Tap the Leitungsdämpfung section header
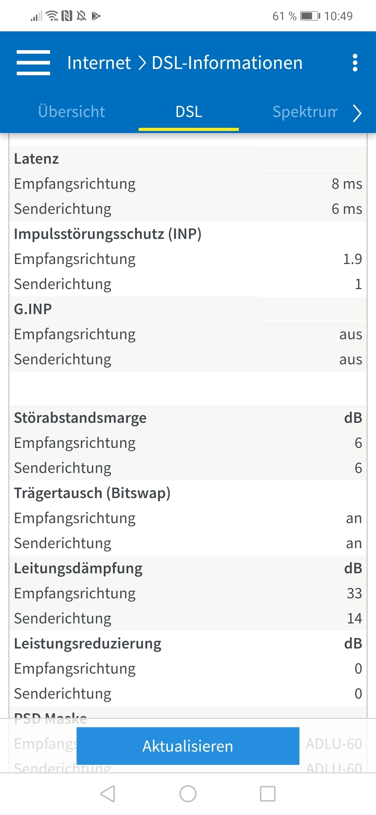Screen dimensions: 376x815 click(78, 568)
